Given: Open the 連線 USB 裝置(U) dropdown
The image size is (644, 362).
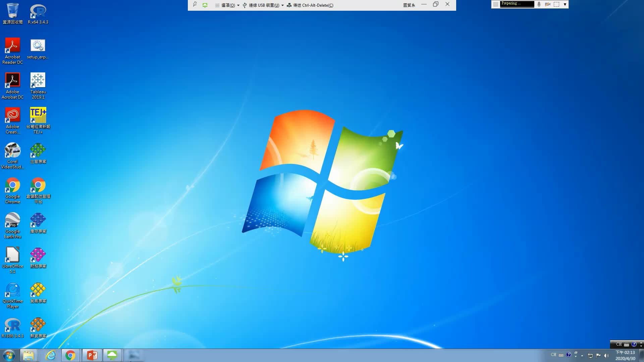Looking at the screenshot, I should click(263, 5).
